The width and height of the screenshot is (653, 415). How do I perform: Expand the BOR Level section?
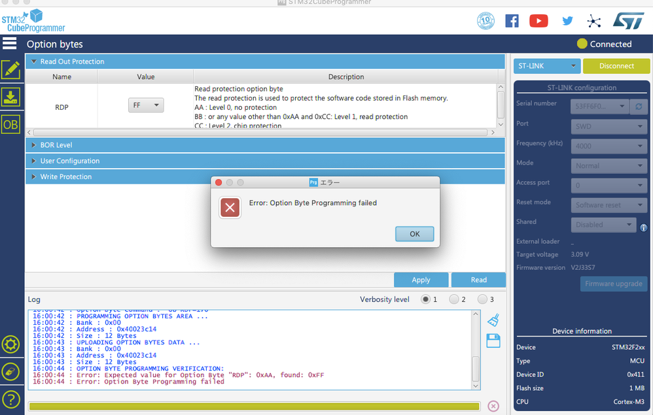265,145
